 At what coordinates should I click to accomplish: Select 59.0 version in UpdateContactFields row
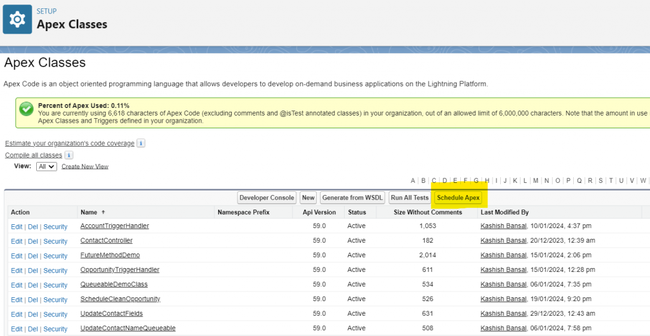319,313
